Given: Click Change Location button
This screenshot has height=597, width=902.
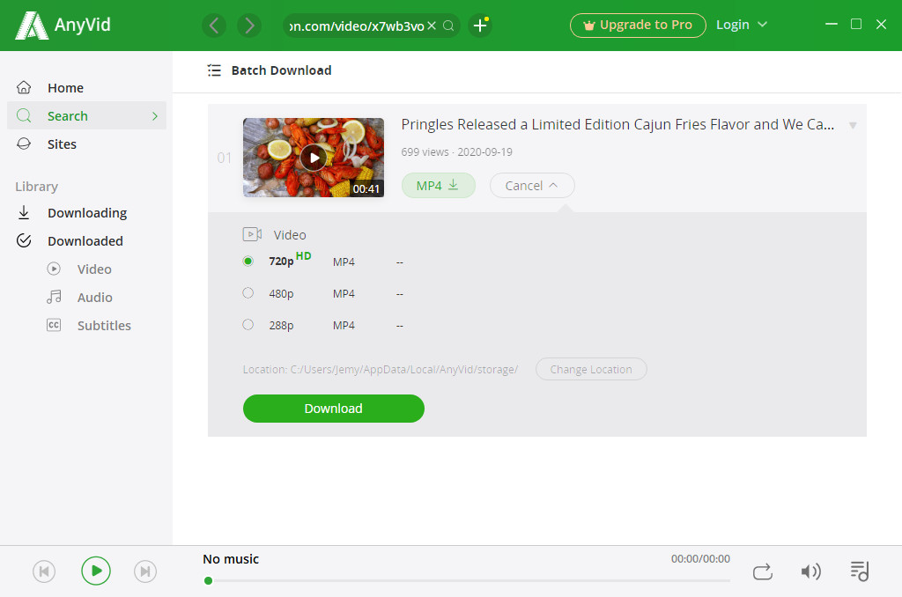Looking at the screenshot, I should tap(591, 369).
